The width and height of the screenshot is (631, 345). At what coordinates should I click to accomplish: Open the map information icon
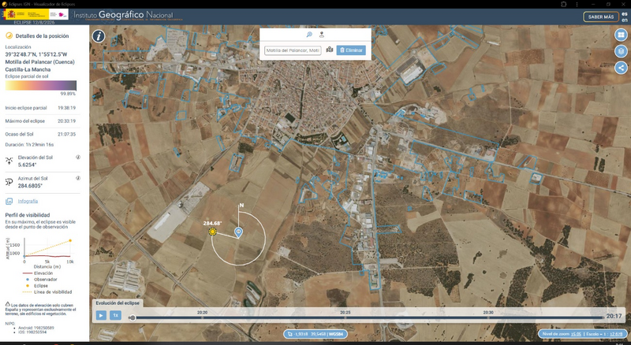pos(99,36)
